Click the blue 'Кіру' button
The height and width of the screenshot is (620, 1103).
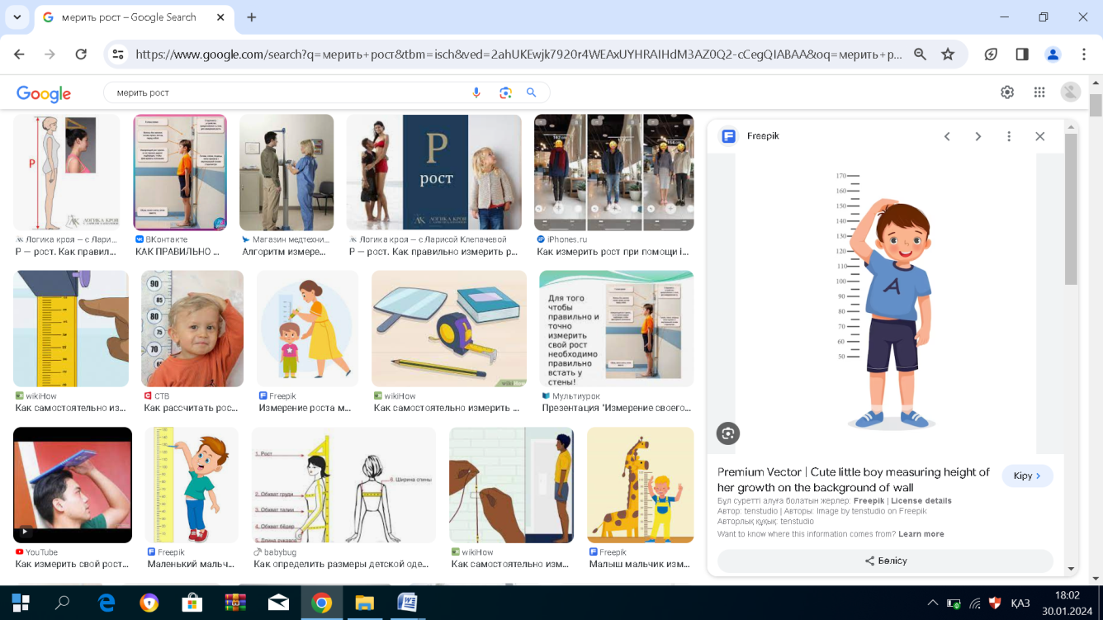click(1027, 476)
